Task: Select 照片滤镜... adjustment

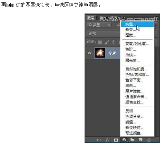Action: [137, 91]
